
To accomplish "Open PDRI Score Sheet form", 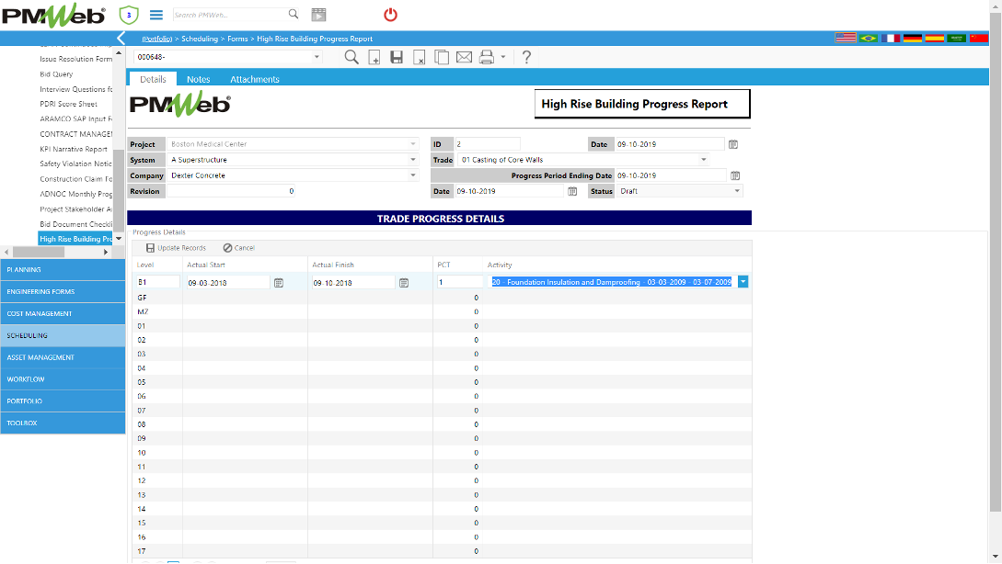I will pyautogui.click(x=68, y=104).
